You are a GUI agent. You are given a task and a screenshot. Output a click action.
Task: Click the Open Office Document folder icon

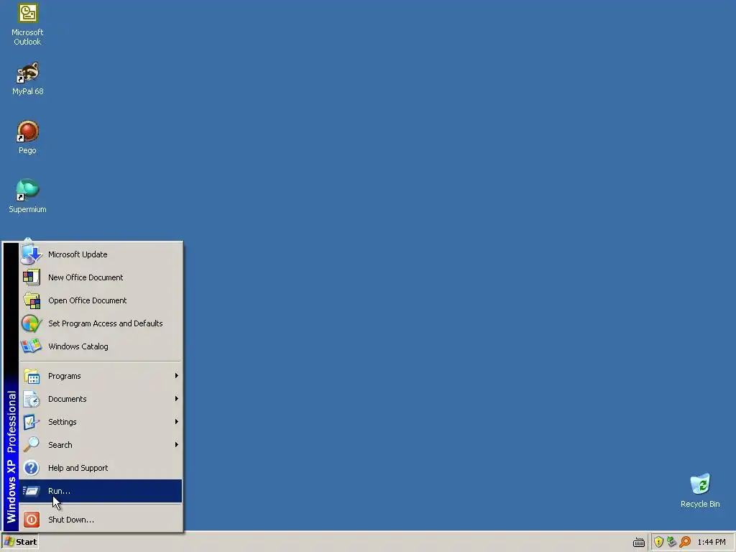point(32,300)
